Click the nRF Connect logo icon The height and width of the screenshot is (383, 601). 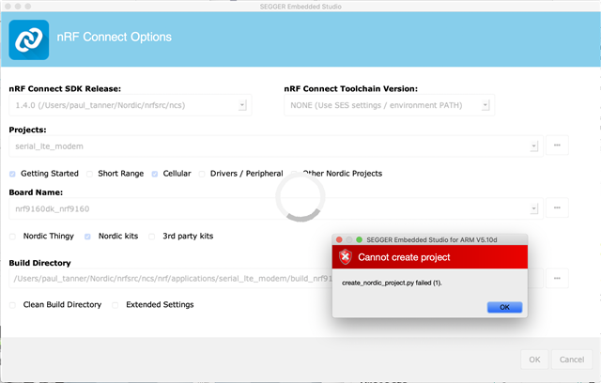pyautogui.click(x=29, y=39)
